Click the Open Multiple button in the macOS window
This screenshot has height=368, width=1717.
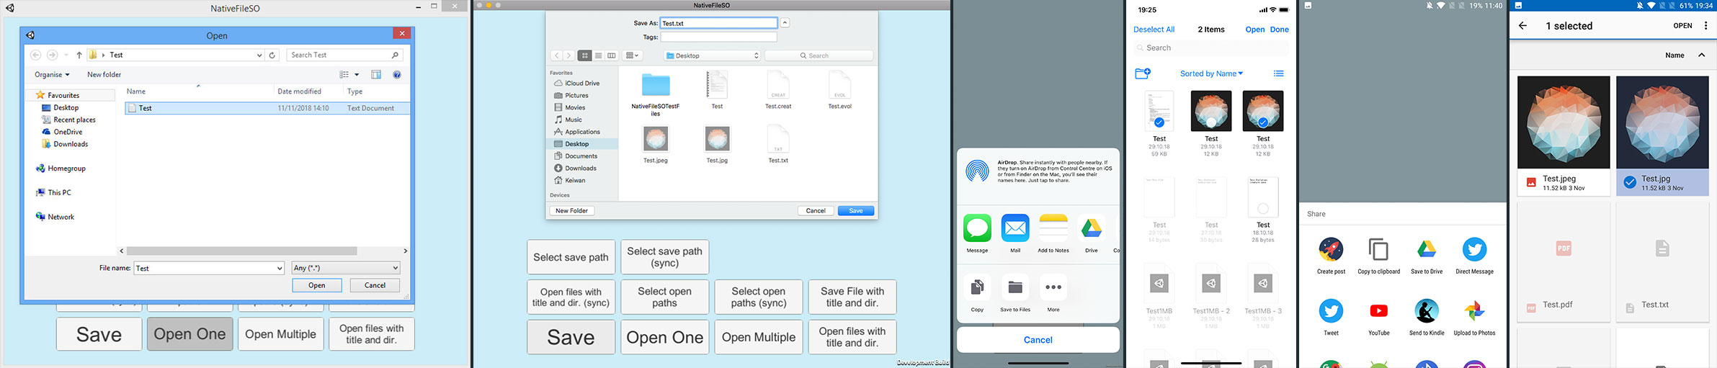759,337
